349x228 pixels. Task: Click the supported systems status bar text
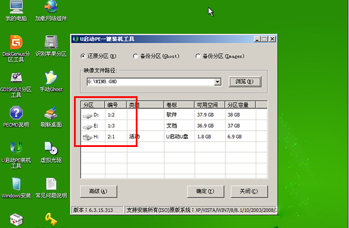click(x=201, y=210)
